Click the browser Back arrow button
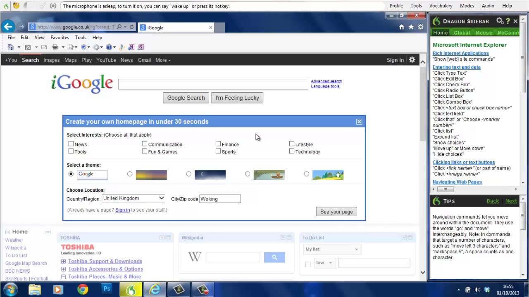Screen dimensions: 529x297 point(8,27)
